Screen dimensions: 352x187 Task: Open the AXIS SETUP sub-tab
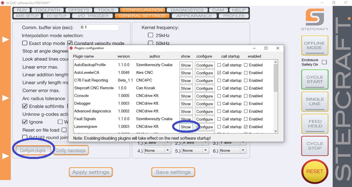click(x=27, y=16)
